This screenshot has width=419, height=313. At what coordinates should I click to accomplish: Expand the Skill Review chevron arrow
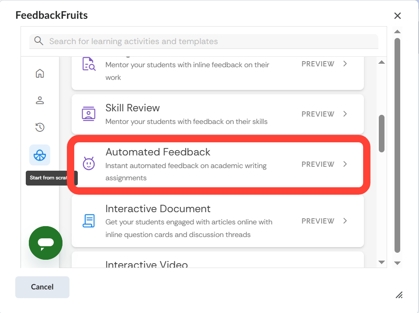click(345, 114)
